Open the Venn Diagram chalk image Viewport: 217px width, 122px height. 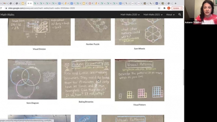(x=32, y=79)
